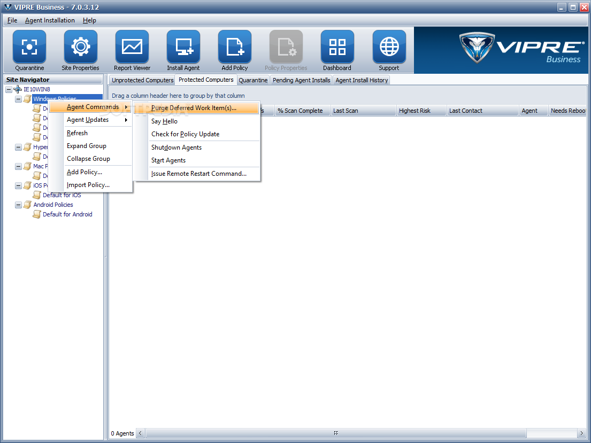Sort by % Scan Complete column header
The width and height of the screenshot is (591, 443).
[x=302, y=111]
